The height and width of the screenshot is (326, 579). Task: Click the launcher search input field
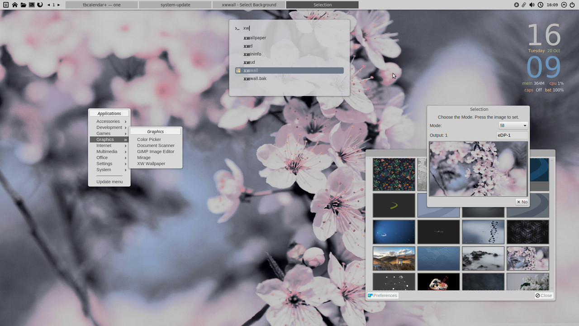294,28
